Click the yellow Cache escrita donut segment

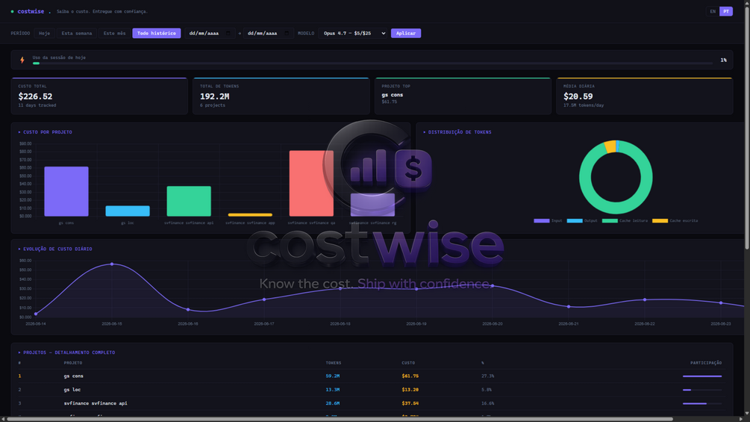coord(610,146)
